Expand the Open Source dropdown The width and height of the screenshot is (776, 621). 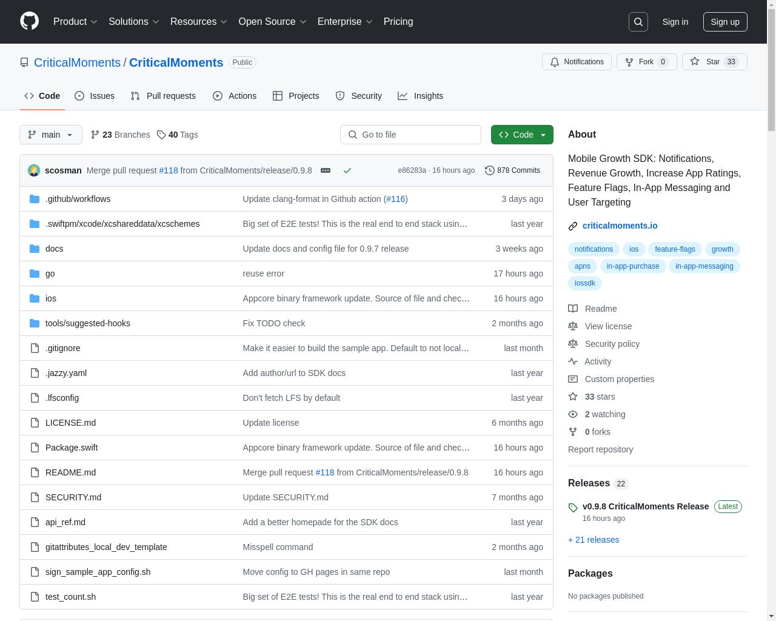tap(273, 21)
